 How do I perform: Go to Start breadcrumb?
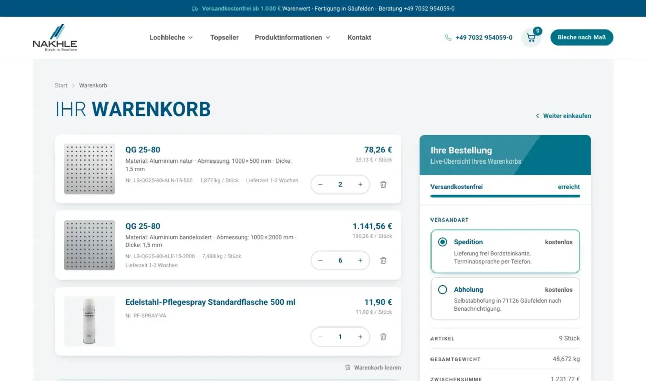click(61, 86)
